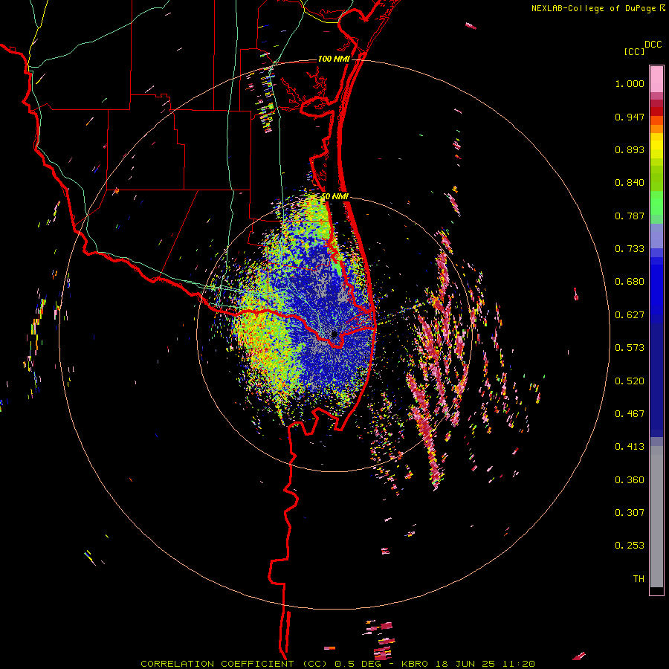The width and height of the screenshot is (669, 669).
Task: Click the 11:20 timestamp
Action: (x=518, y=664)
